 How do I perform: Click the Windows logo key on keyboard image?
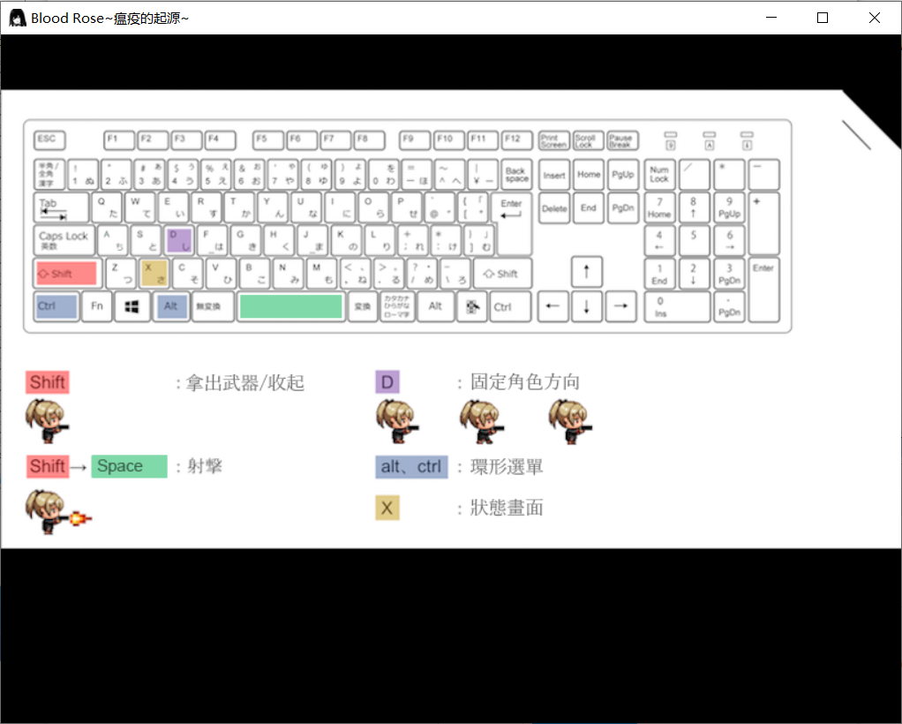[132, 306]
